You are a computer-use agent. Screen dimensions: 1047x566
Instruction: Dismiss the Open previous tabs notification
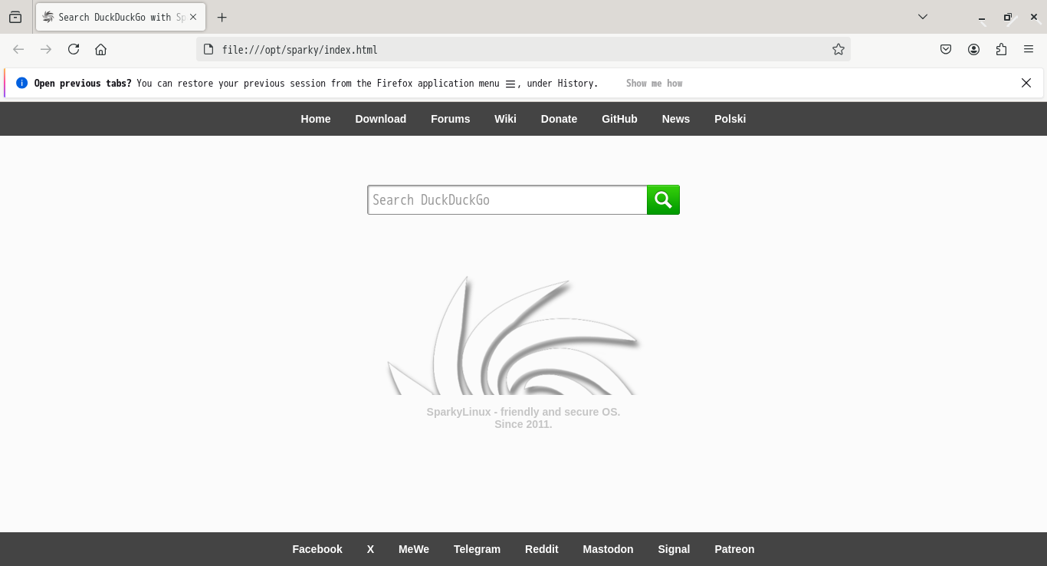pyautogui.click(x=1026, y=83)
